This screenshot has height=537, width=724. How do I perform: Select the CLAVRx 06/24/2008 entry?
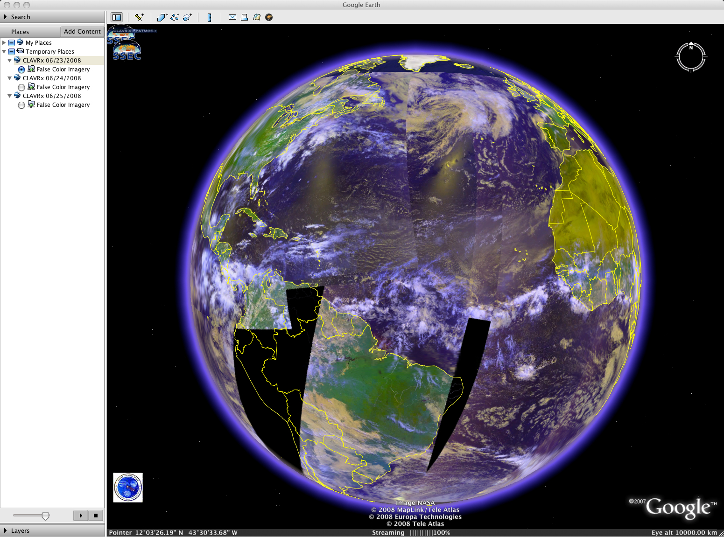pos(52,78)
